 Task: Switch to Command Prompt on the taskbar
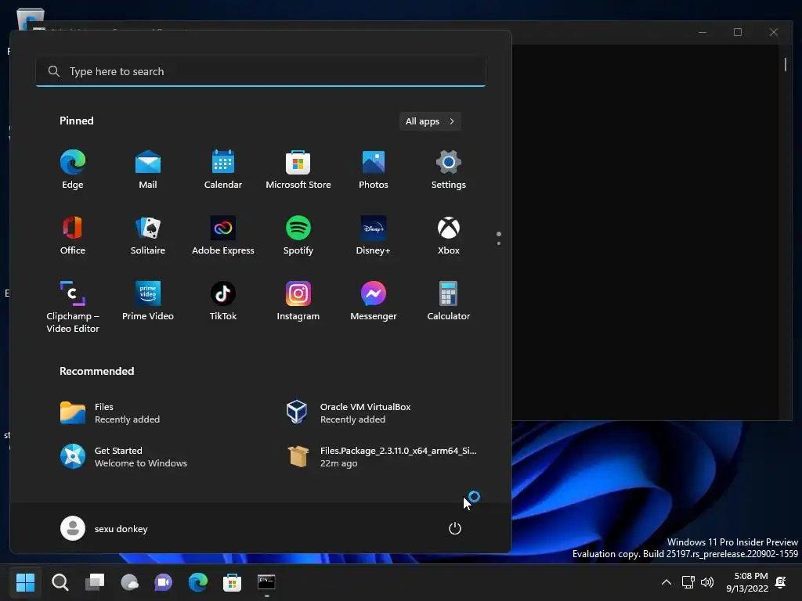coord(266,582)
